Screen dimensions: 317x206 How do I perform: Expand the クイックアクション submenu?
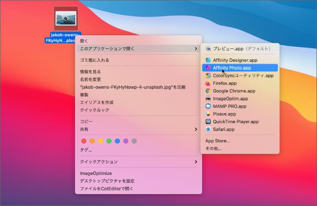[138, 162]
